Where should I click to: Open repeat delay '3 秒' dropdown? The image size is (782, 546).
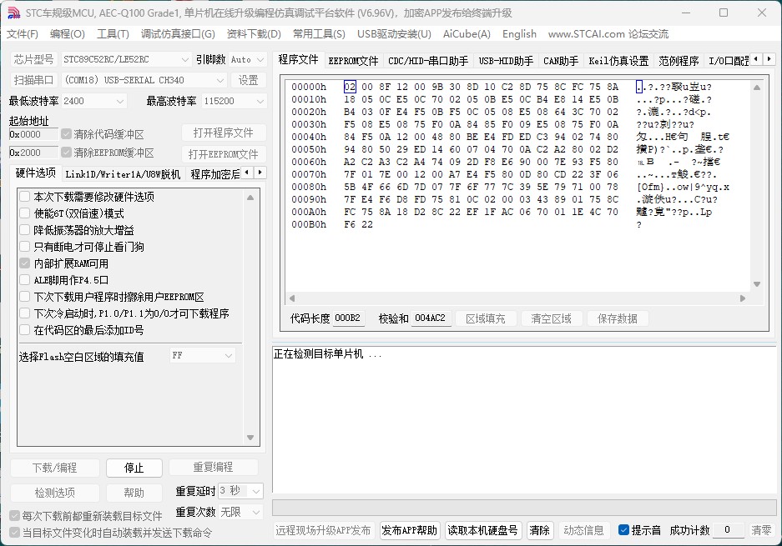(240, 491)
